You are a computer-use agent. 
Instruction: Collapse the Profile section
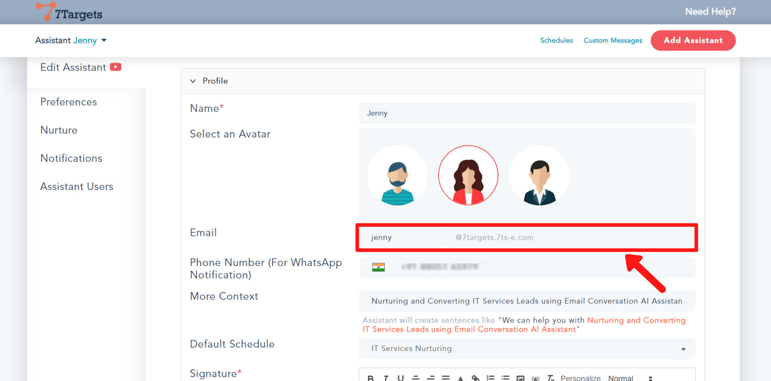(x=193, y=81)
